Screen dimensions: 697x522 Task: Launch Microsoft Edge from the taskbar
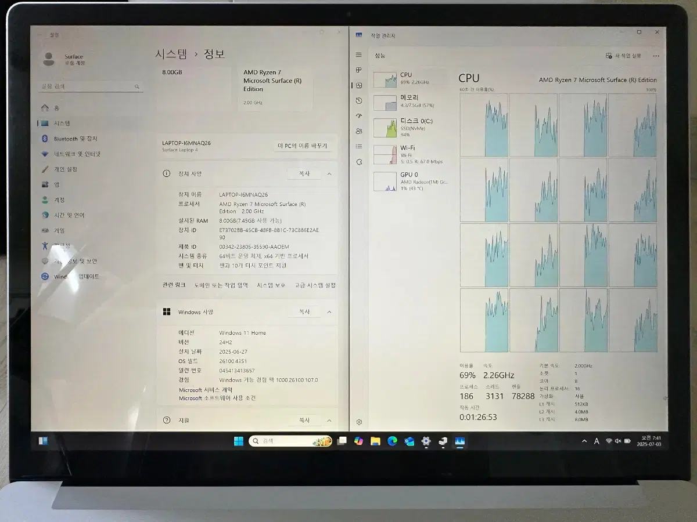(x=392, y=441)
